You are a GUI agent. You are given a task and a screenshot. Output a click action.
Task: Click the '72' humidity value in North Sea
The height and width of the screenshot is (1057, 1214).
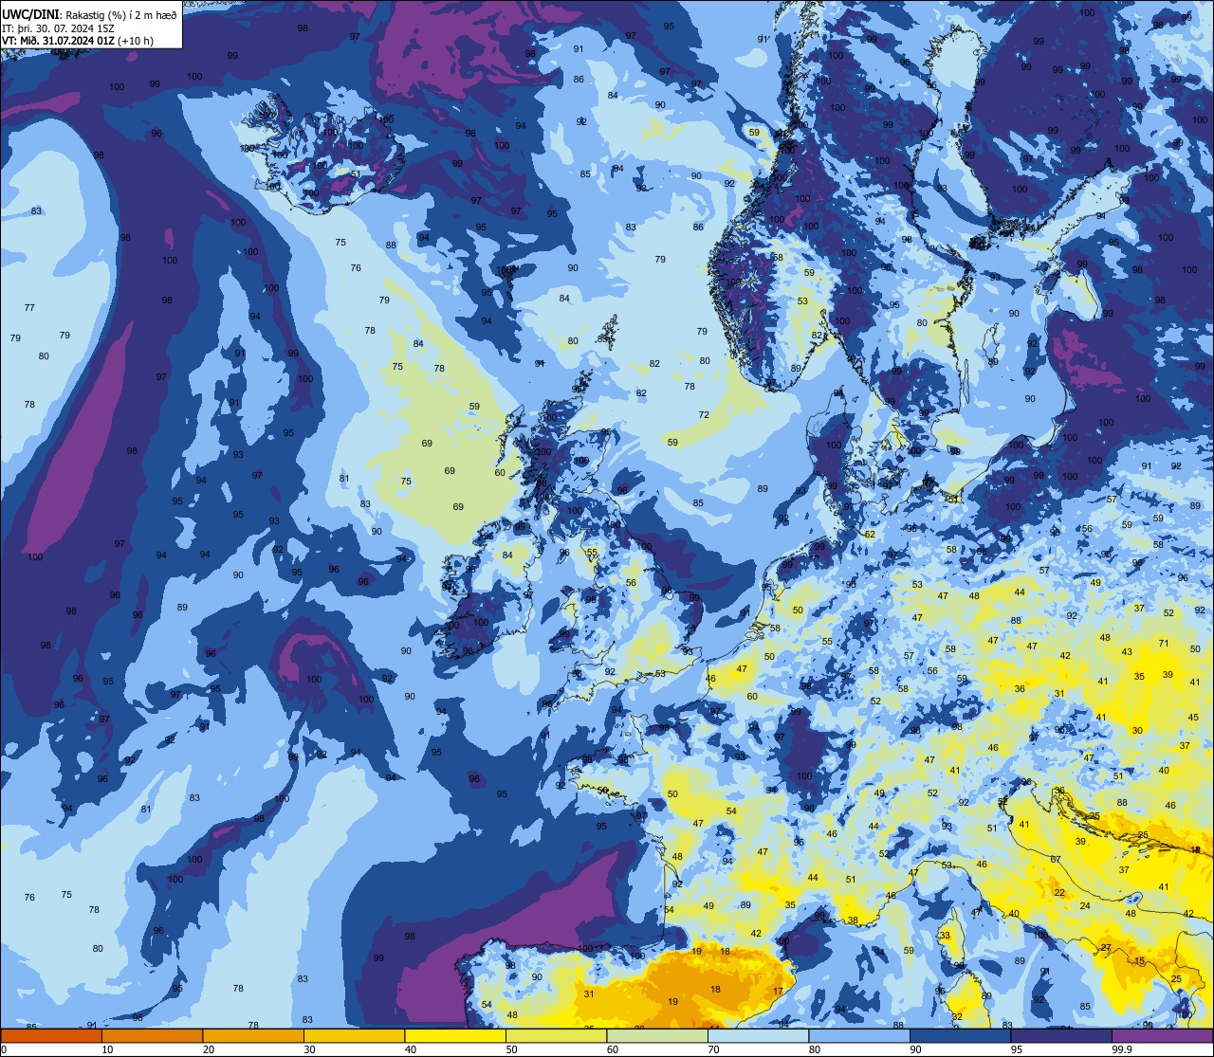[704, 415]
